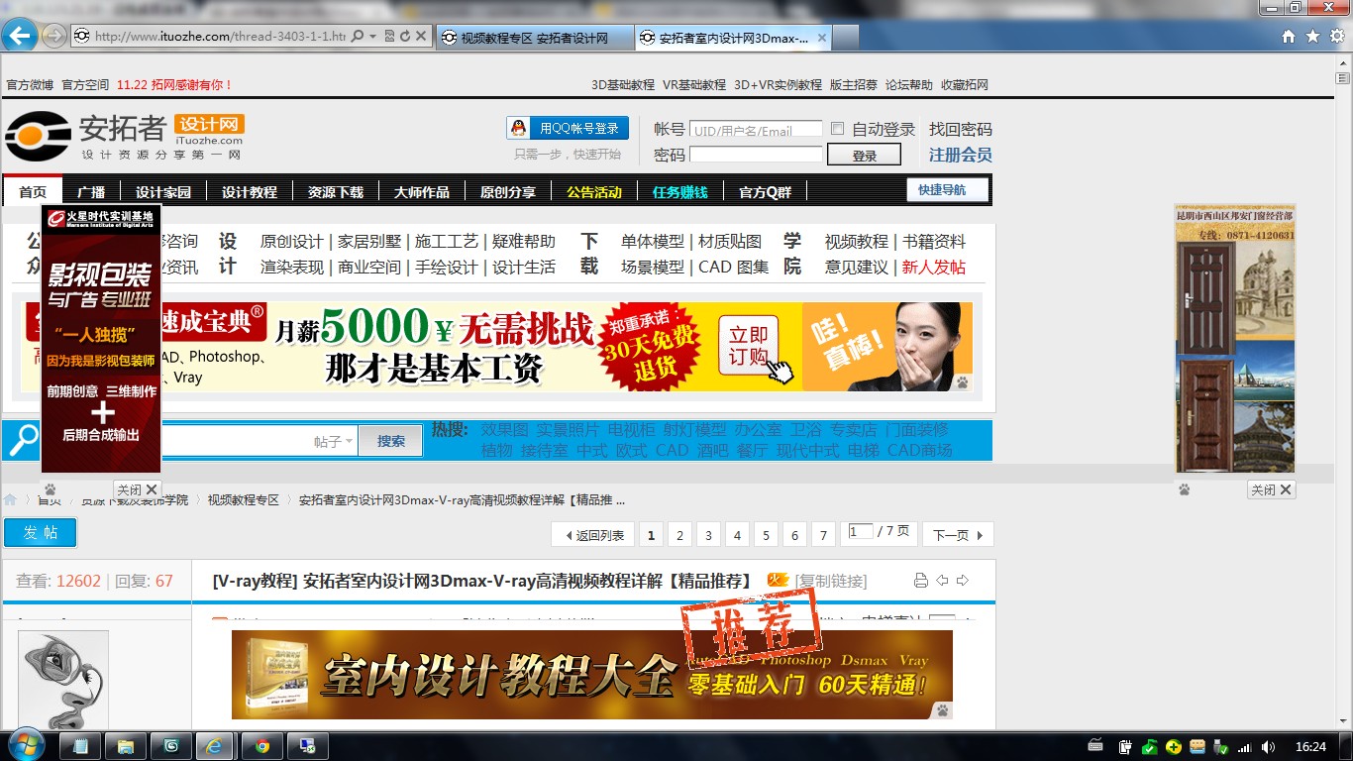Open Internet Explorer in the taskbar

pyautogui.click(x=215, y=746)
